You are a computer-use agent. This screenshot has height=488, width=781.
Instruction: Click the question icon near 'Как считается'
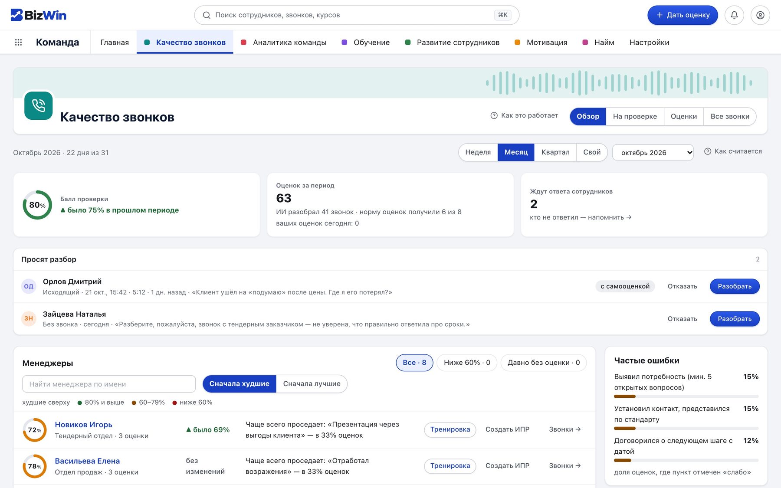(708, 151)
